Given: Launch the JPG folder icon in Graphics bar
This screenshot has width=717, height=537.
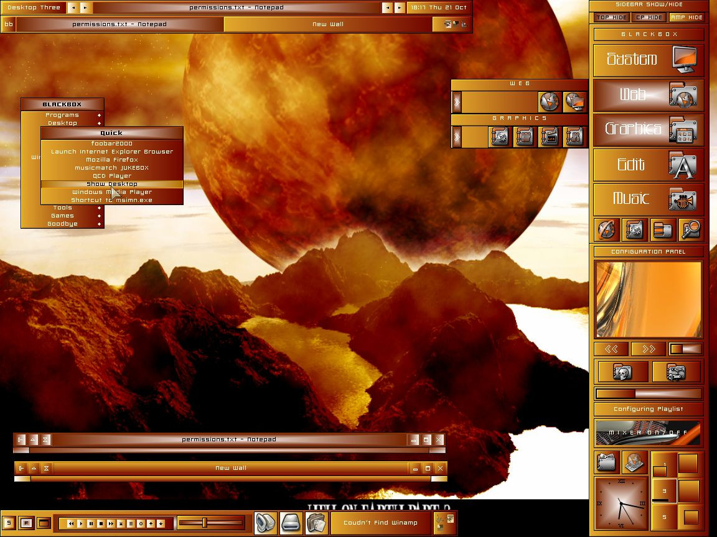Looking at the screenshot, I should [574, 137].
